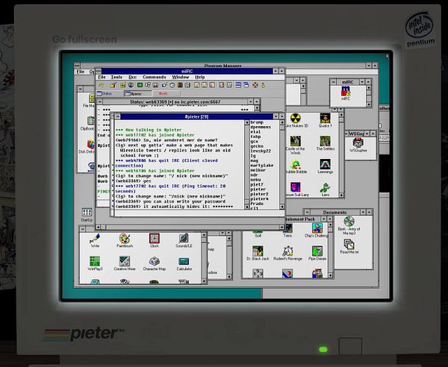This screenshot has height=367, width=448.
Task: Switch to the #pieter switchbar button
Action: pyautogui.click(x=138, y=93)
